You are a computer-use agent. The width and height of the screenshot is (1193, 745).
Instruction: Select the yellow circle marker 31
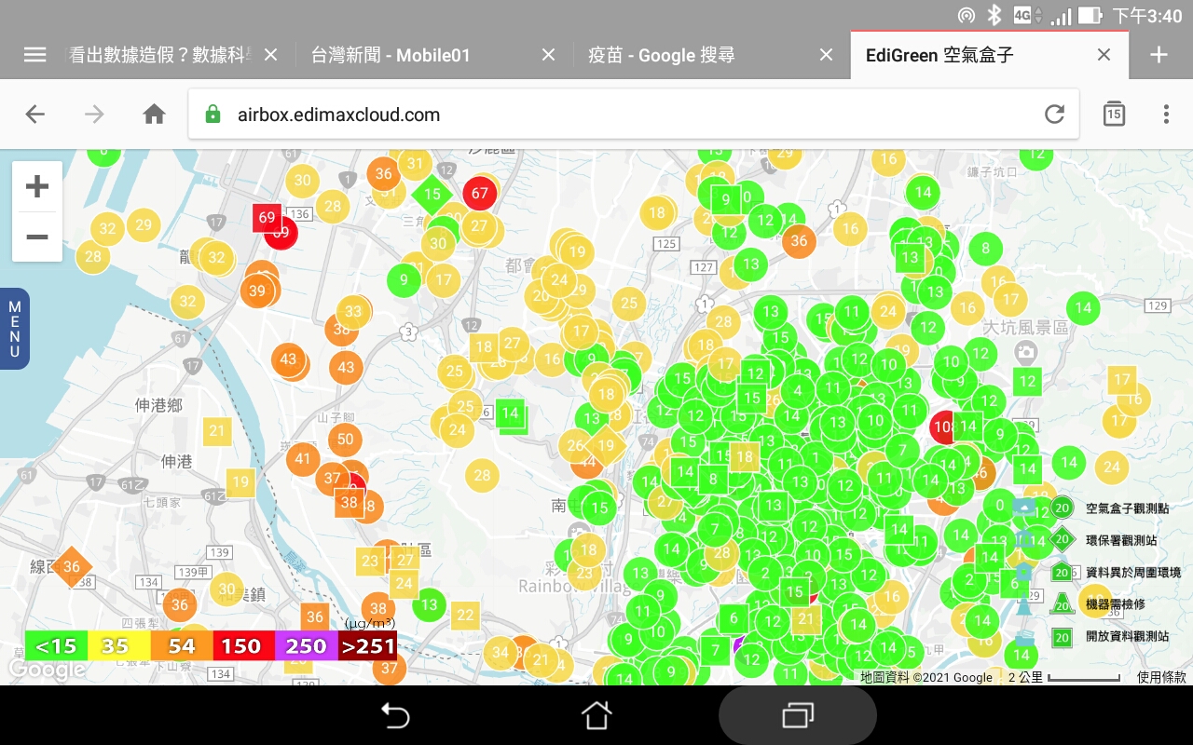[x=416, y=164]
